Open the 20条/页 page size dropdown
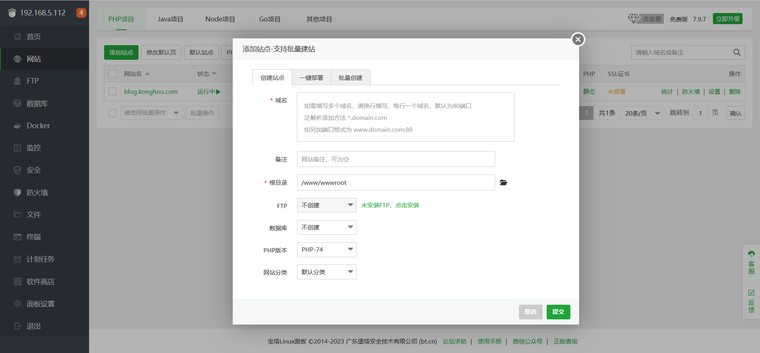This screenshot has width=760, height=353. point(642,113)
